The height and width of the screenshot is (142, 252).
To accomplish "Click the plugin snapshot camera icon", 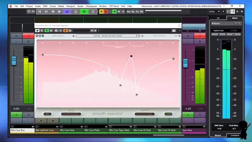I will pos(174,31).
